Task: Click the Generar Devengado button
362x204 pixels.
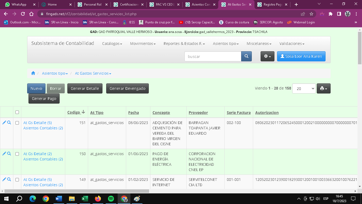Action: click(x=127, y=88)
